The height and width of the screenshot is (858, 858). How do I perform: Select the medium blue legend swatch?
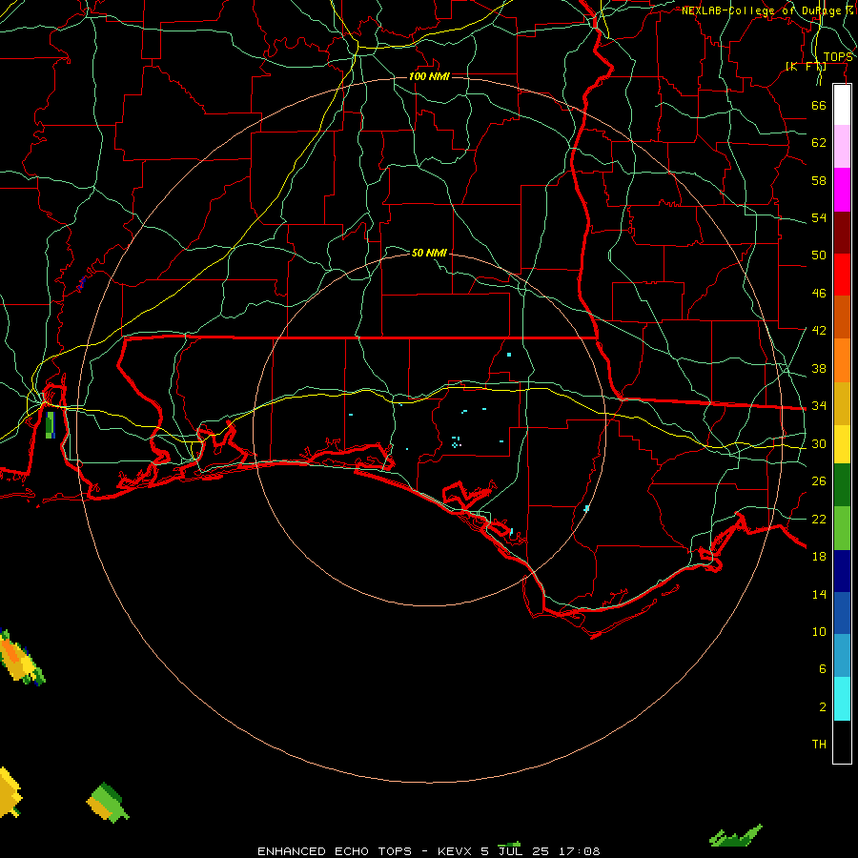point(842,613)
